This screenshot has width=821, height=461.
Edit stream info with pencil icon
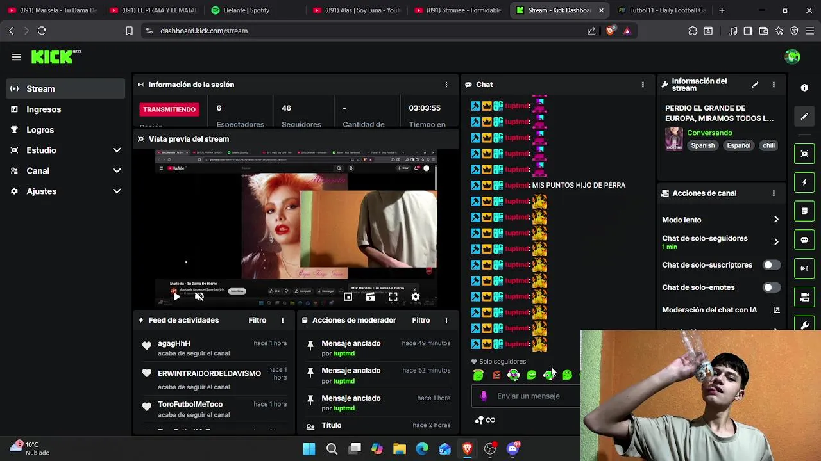(755, 85)
